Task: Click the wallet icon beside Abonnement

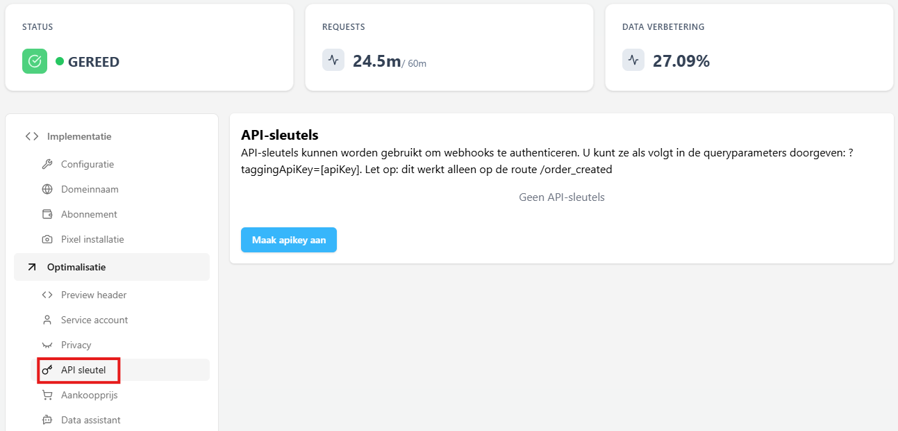Action: [47, 215]
